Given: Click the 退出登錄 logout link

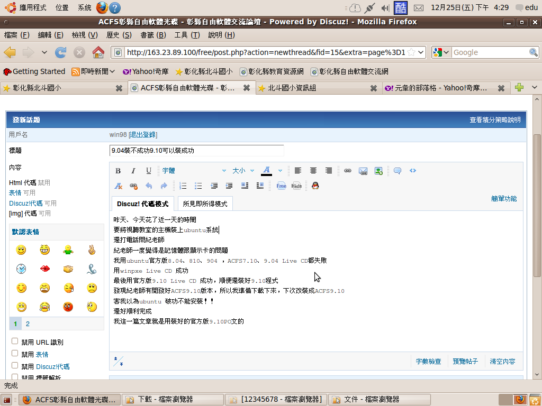Looking at the screenshot, I should pyautogui.click(x=143, y=135).
